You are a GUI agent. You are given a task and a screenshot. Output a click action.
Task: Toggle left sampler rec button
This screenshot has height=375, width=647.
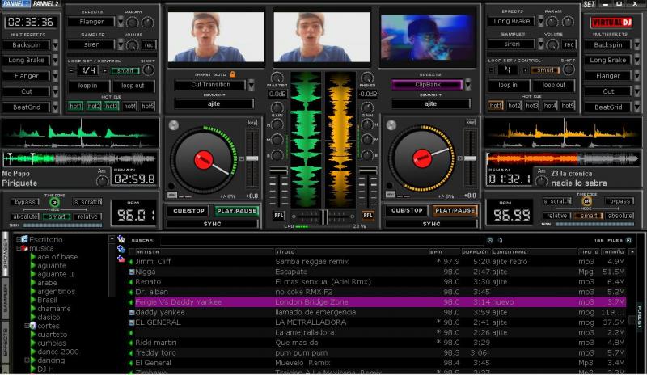tap(149, 45)
